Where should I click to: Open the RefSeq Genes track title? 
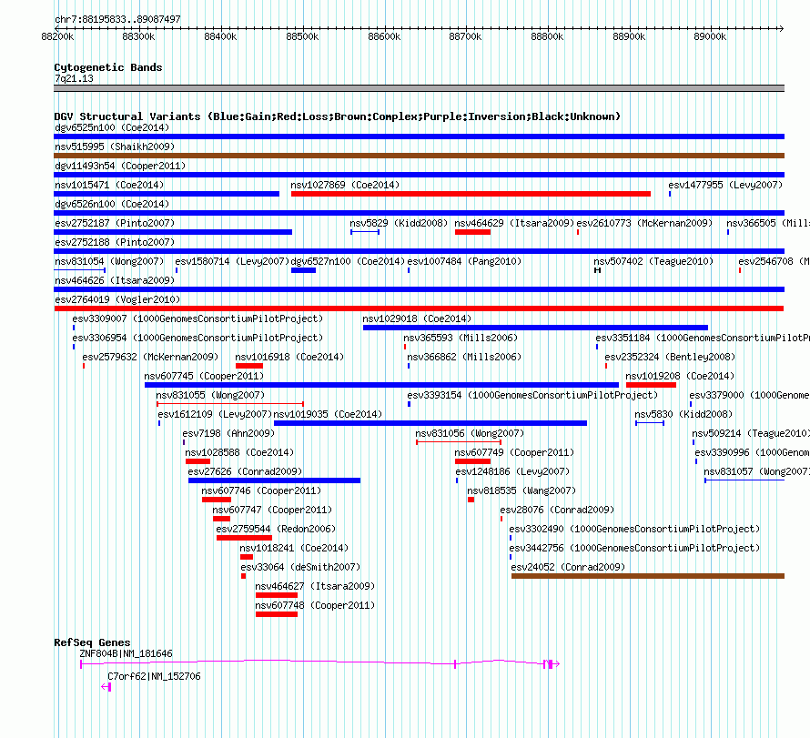(92, 642)
